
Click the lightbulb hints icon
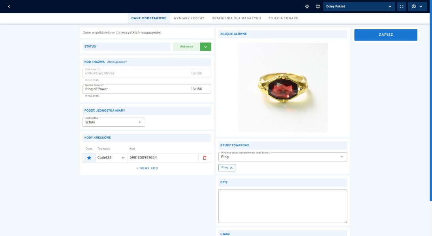[x=307, y=6]
